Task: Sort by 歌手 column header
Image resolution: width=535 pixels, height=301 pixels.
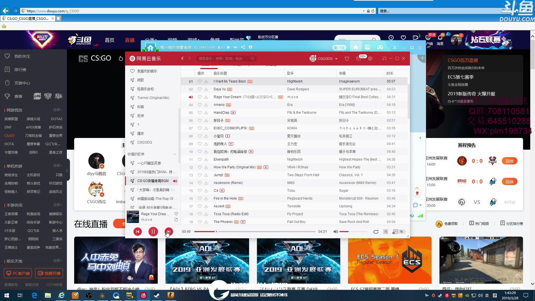Action: (290, 73)
